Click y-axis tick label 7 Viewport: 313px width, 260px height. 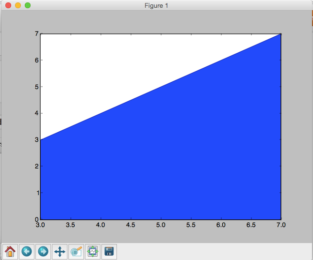[x=36, y=34]
